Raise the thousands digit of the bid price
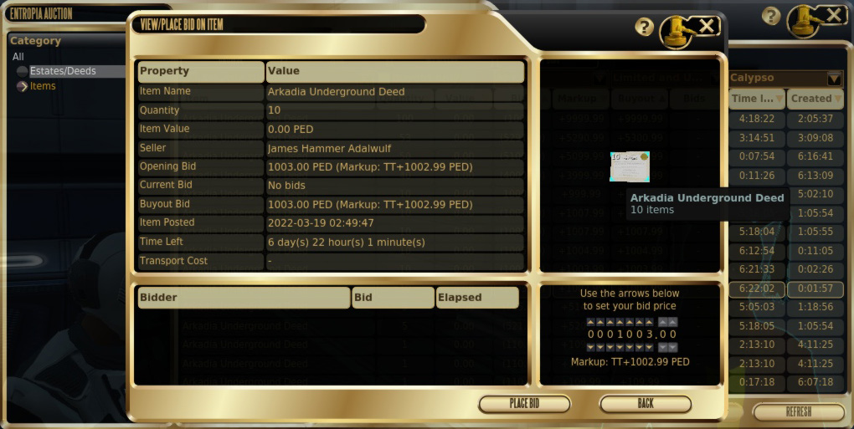 [620, 322]
